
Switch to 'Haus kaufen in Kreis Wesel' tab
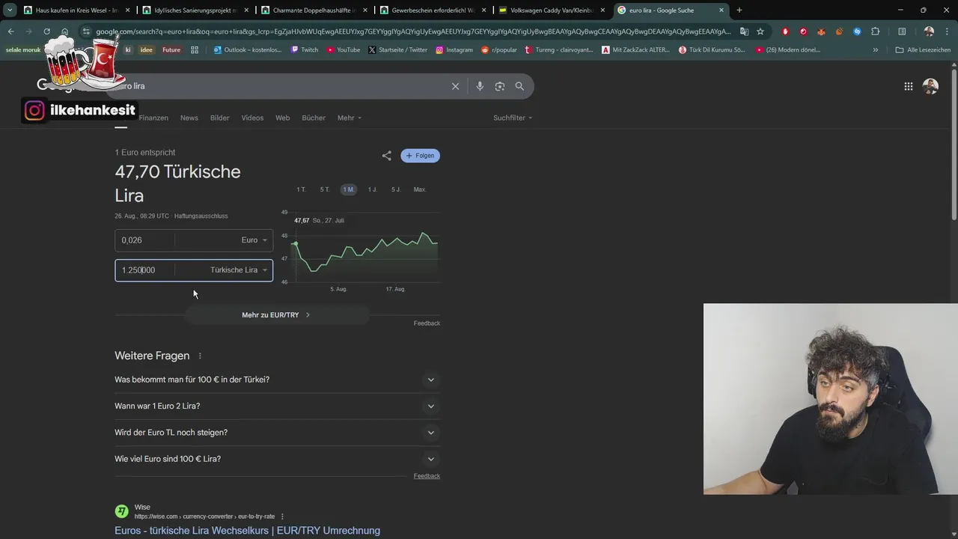click(x=76, y=10)
